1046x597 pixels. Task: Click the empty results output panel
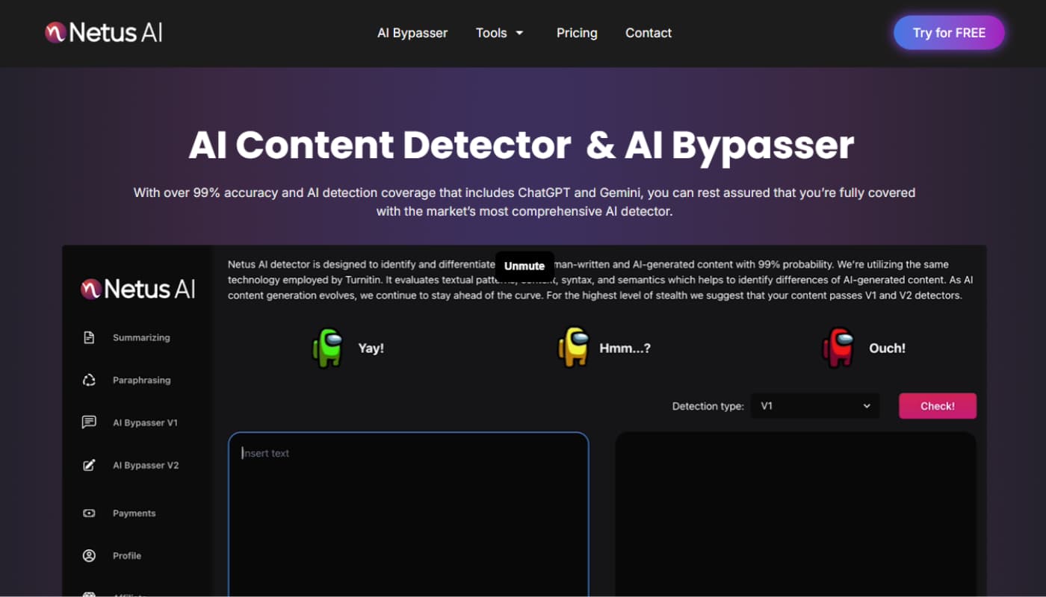tap(795, 513)
